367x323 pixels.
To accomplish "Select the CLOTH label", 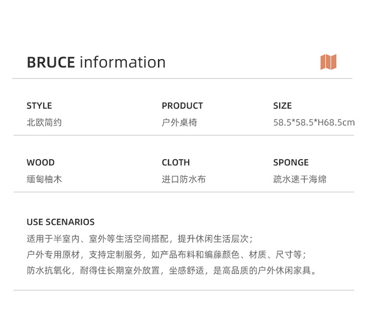I will [x=176, y=163].
